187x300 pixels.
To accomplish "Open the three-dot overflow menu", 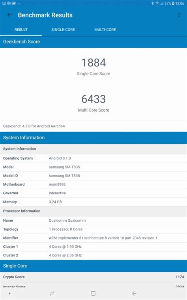I will click(179, 15).
